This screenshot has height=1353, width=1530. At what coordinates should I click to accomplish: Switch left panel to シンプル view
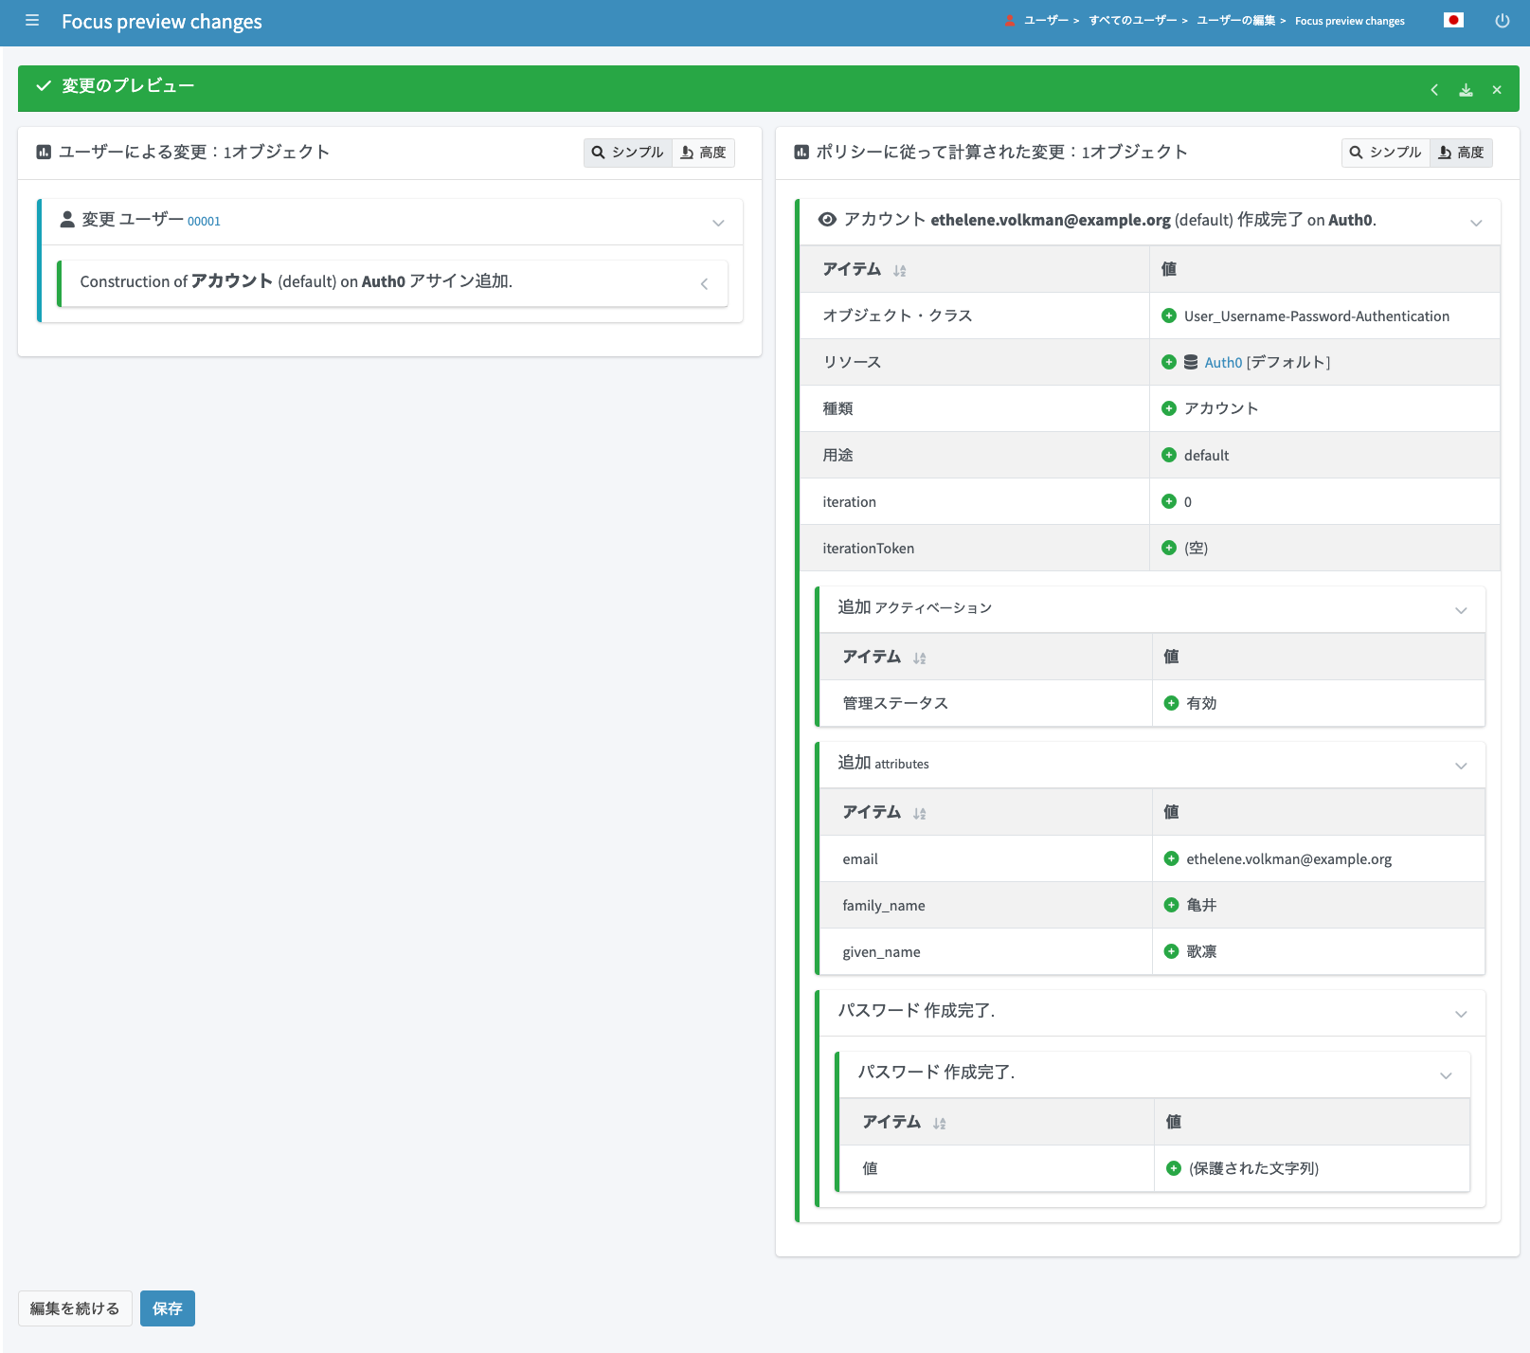(x=628, y=153)
